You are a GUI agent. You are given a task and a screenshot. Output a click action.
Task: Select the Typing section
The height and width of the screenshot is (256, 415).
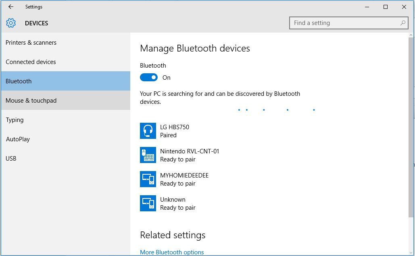point(15,120)
